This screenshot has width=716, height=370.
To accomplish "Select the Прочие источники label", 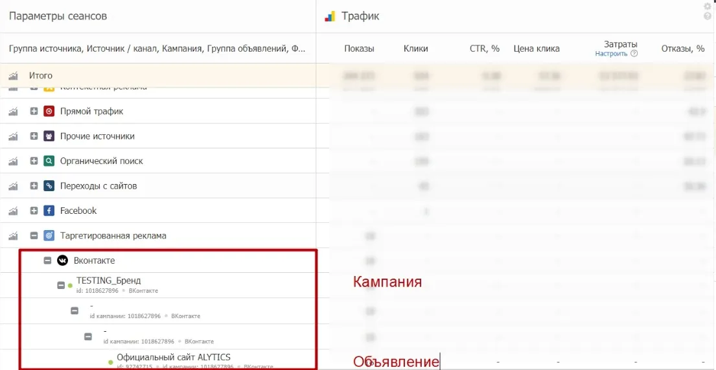I will (97, 136).
